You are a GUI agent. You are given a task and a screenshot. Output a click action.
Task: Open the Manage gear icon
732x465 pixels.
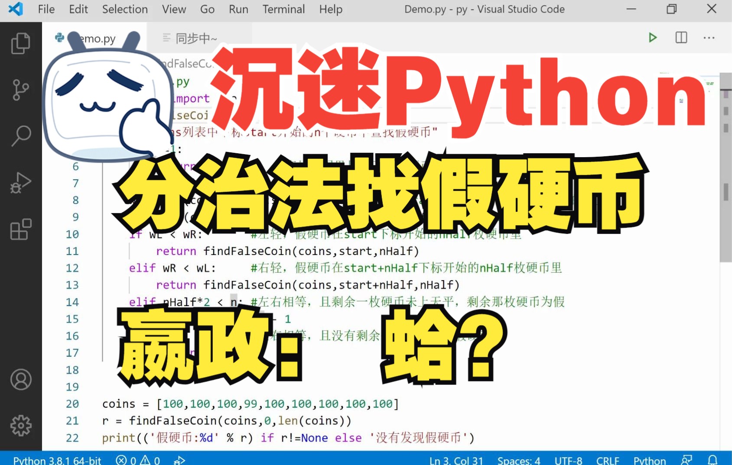click(20, 426)
